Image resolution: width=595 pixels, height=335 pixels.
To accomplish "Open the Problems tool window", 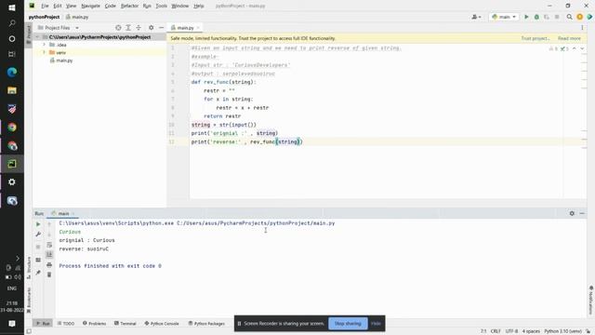I will tap(95, 324).
